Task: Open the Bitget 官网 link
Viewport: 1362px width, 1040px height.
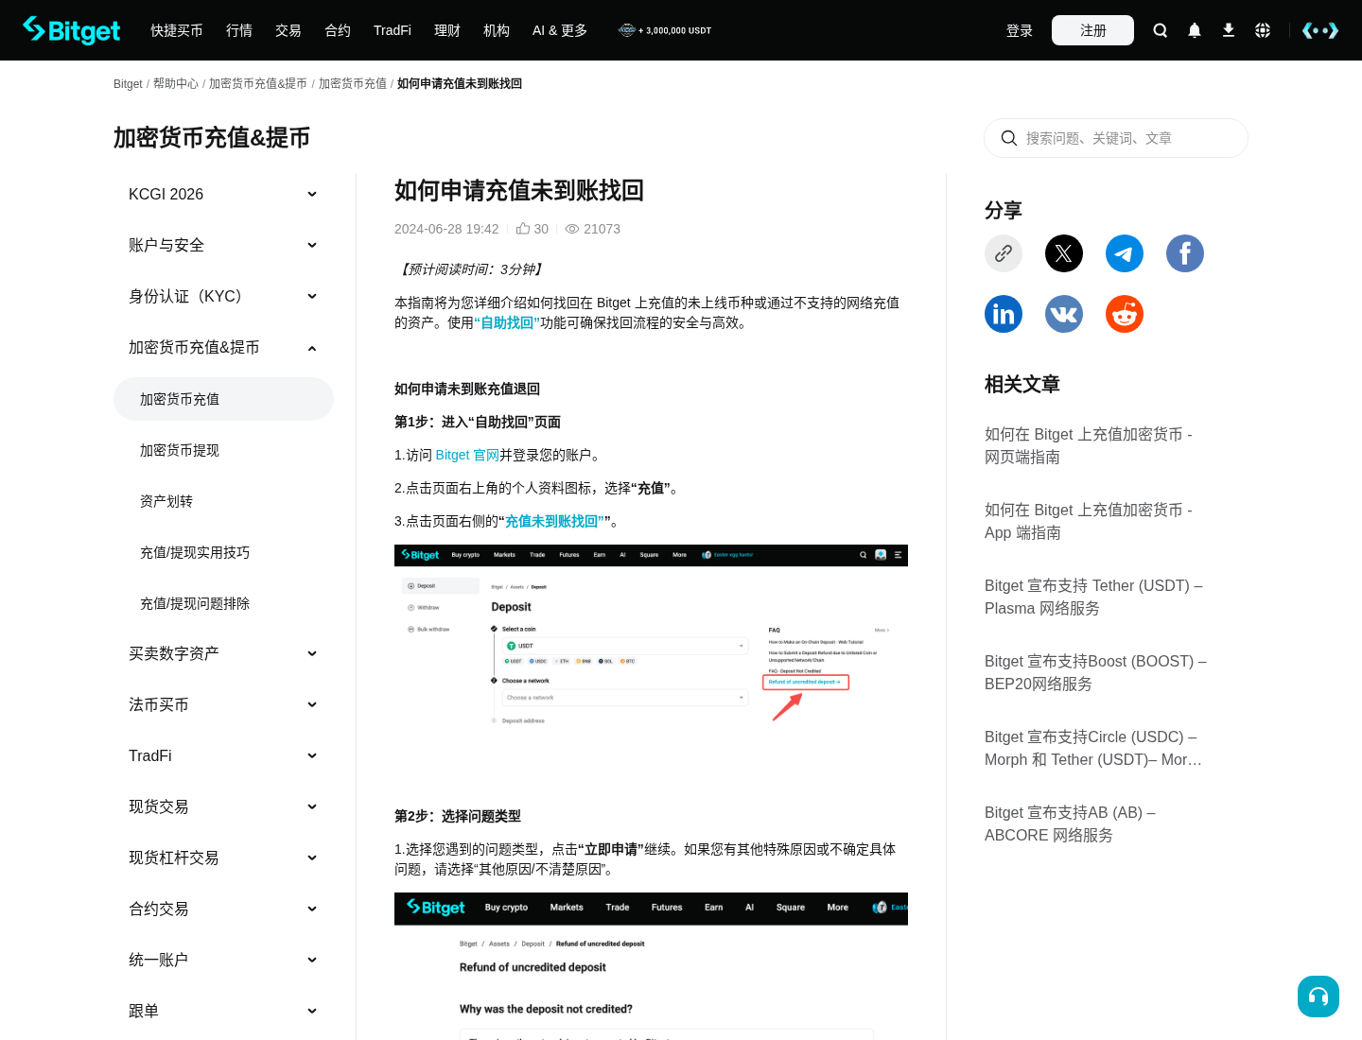Action: [467, 455]
